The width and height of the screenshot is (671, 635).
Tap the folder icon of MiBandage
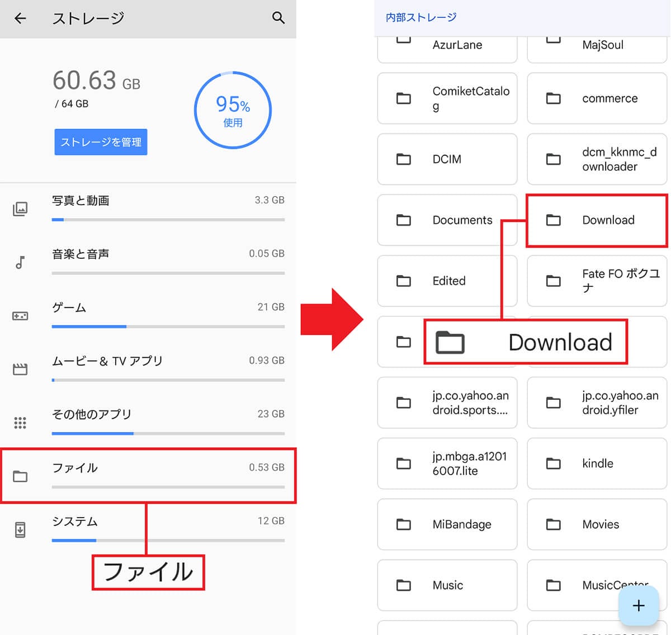click(404, 525)
